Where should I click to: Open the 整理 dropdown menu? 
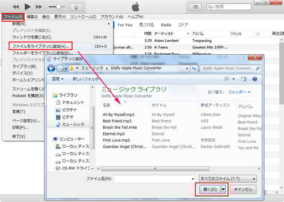click(x=58, y=79)
